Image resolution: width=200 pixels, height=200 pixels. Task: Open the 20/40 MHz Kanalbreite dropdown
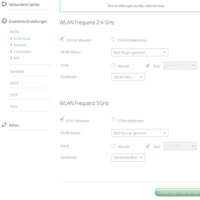click(128, 77)
